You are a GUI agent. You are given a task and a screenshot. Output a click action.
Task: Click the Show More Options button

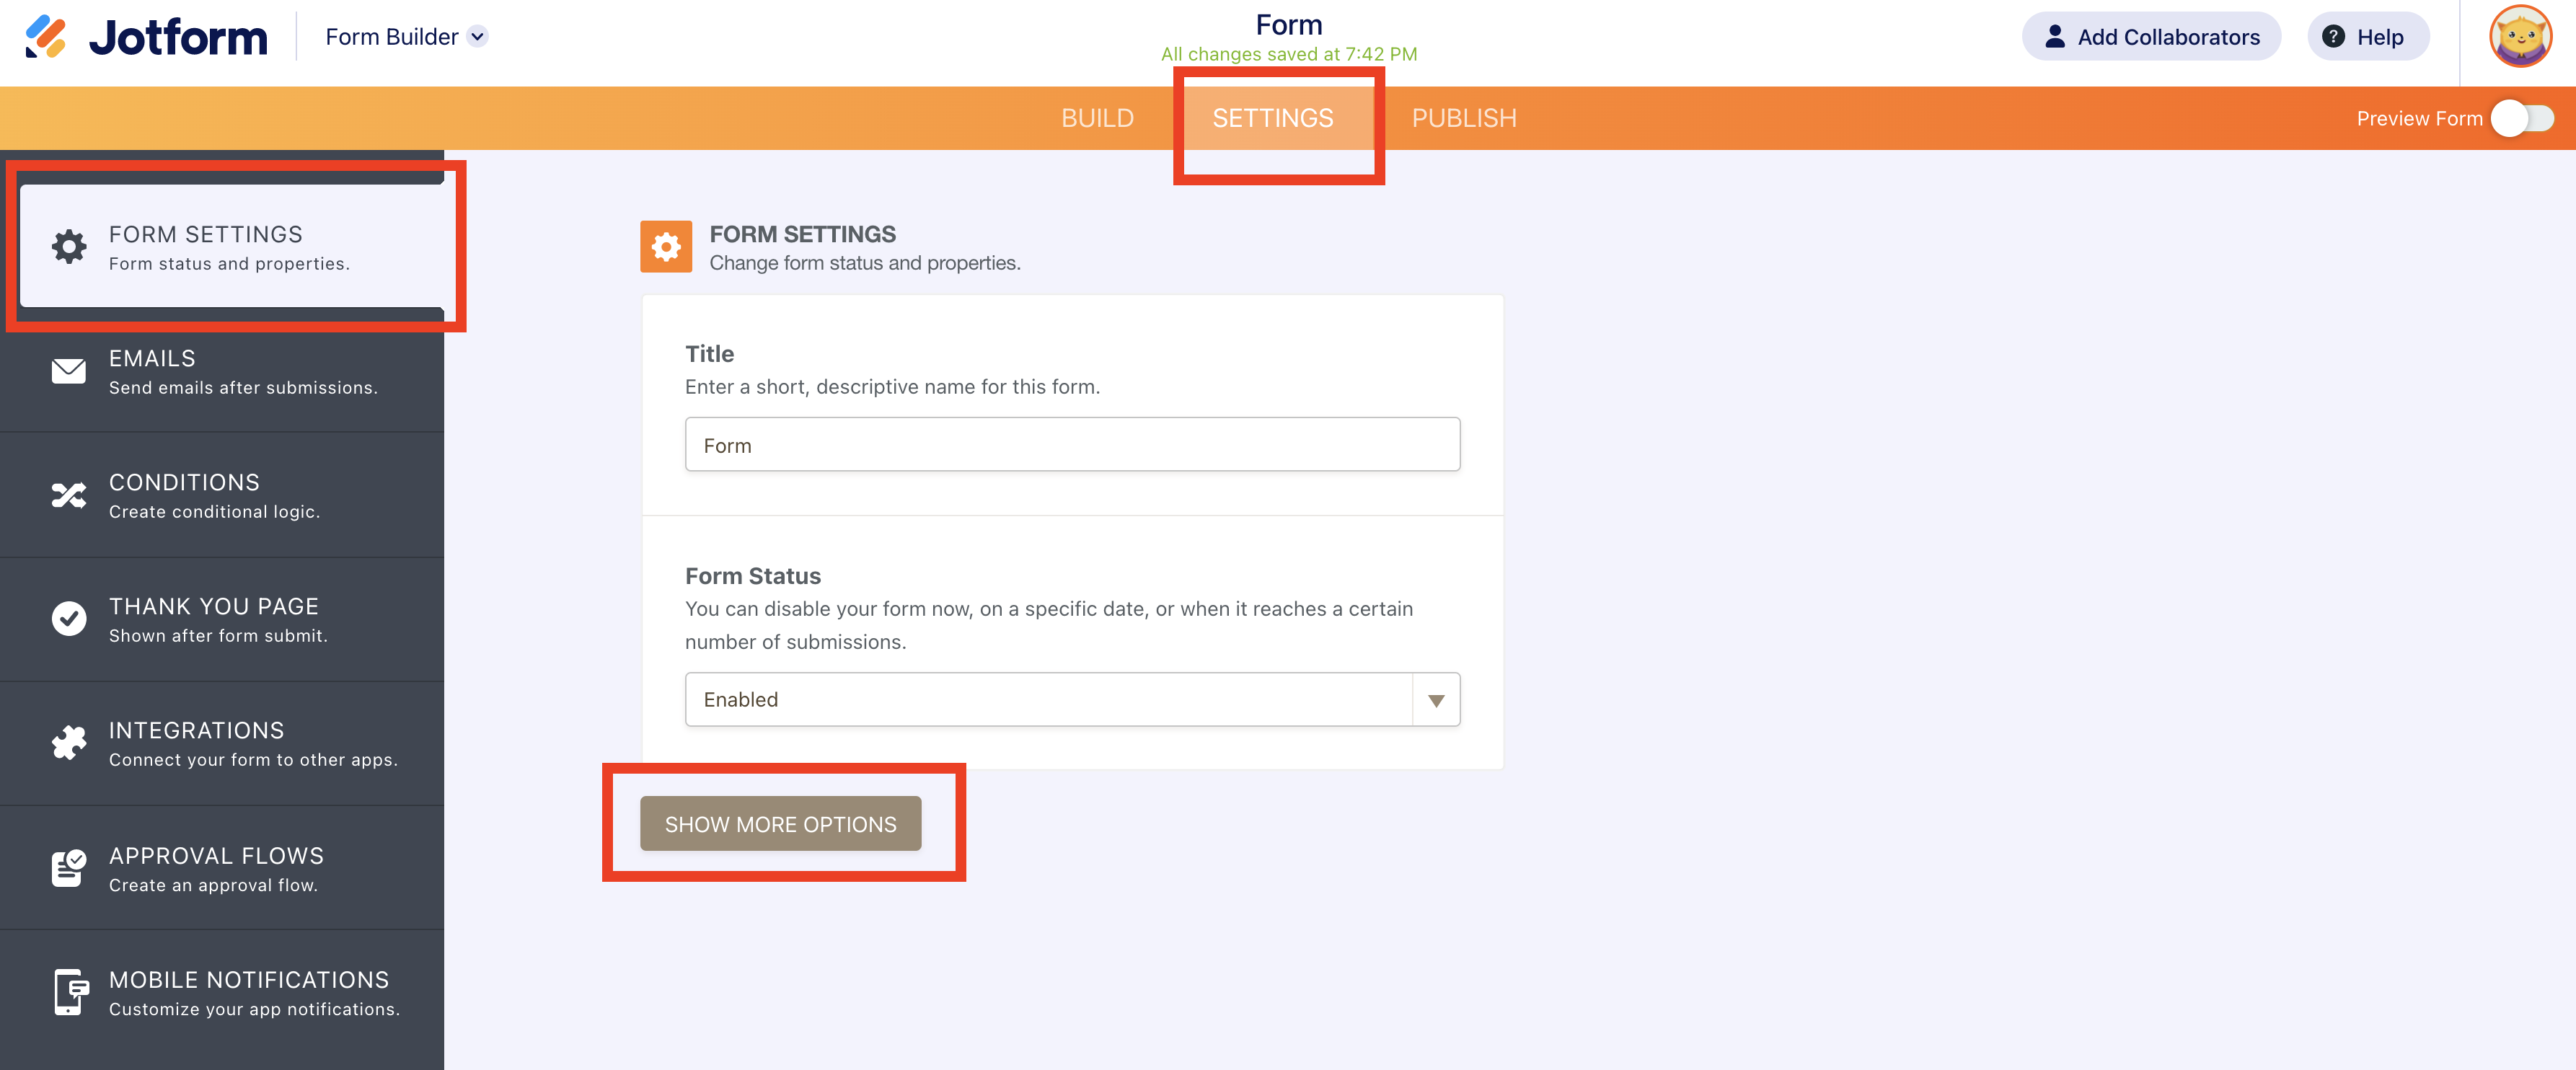pos(780,824)
